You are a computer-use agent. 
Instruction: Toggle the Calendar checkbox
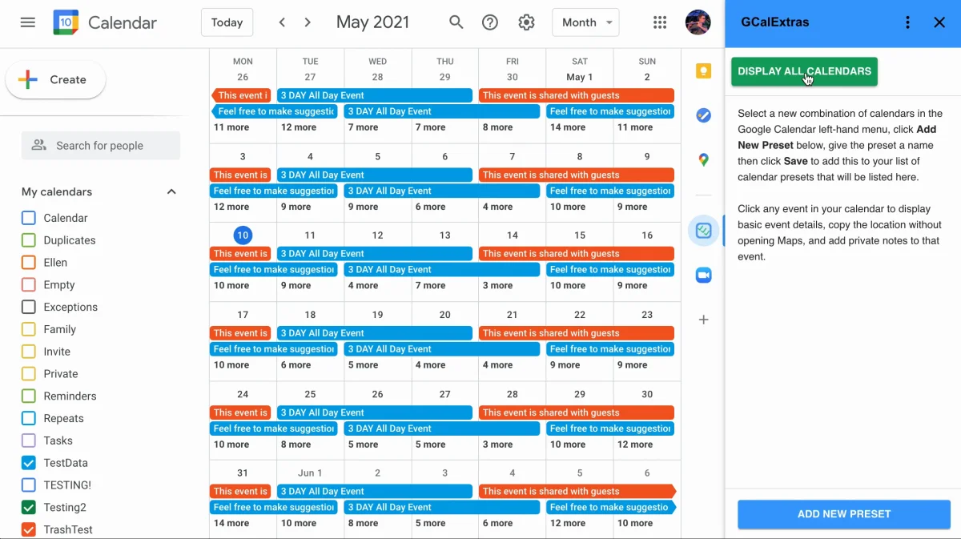[x=29, y=218]
